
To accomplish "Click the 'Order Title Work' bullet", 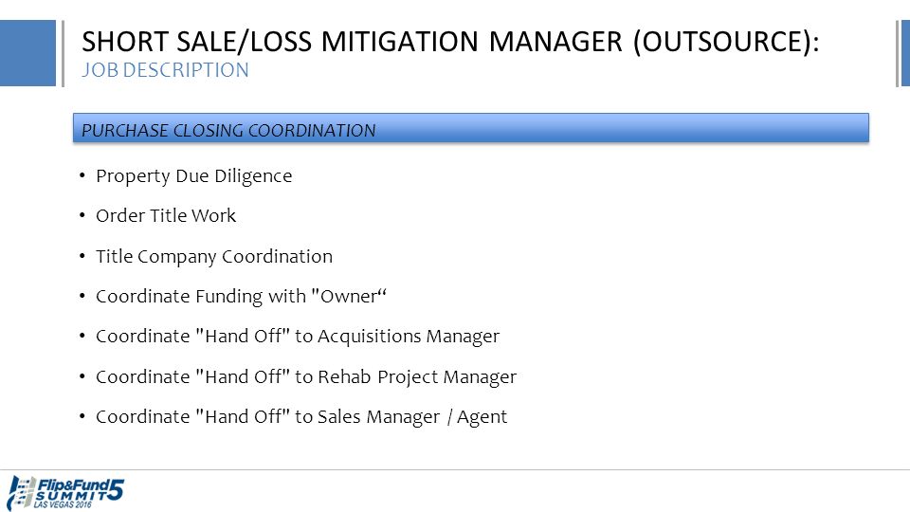I will coord(166,215).
